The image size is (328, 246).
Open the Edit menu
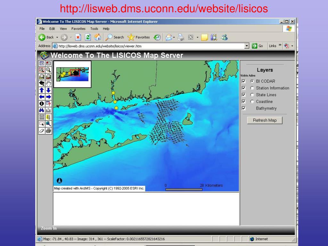(52, 29)
